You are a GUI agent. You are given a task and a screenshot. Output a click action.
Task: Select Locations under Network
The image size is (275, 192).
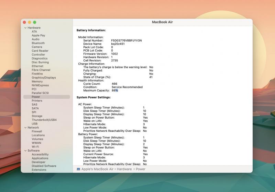tap(38, 135)
